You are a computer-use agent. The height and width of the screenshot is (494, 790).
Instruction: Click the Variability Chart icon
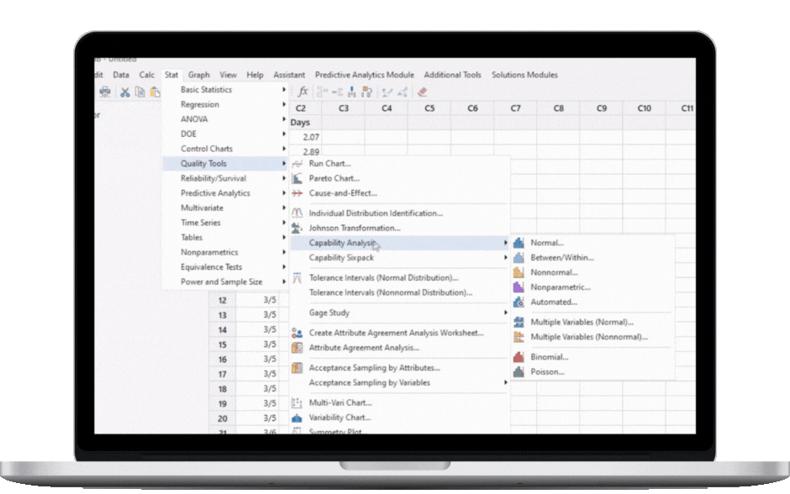(x=296, y=418)
